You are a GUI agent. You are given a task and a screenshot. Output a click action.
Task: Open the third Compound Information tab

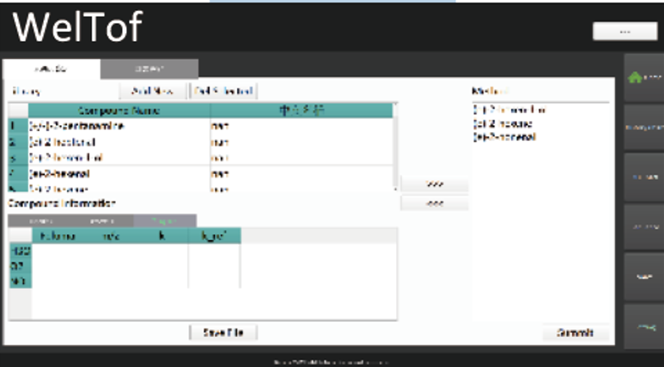[164, 220]
